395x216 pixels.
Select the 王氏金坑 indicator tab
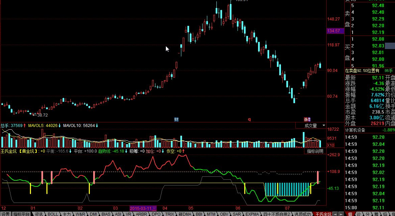[323, 214]
